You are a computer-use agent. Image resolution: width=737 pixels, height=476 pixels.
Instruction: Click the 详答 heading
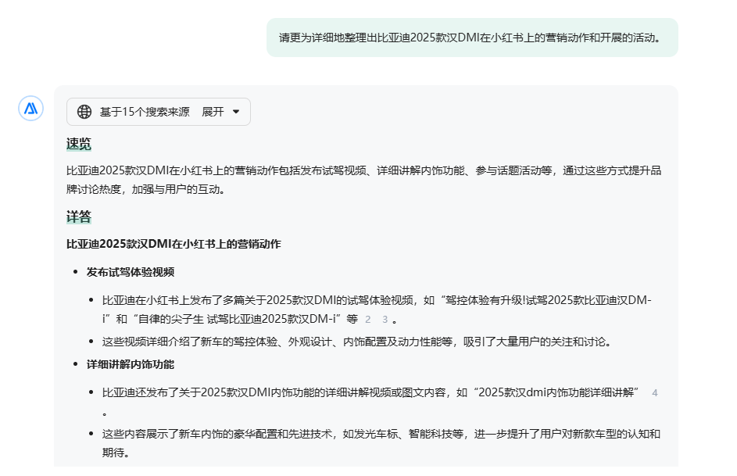[78, 217]
